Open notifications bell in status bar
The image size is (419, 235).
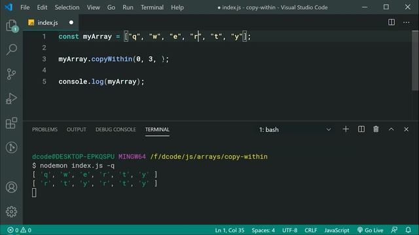pos(408,230)
